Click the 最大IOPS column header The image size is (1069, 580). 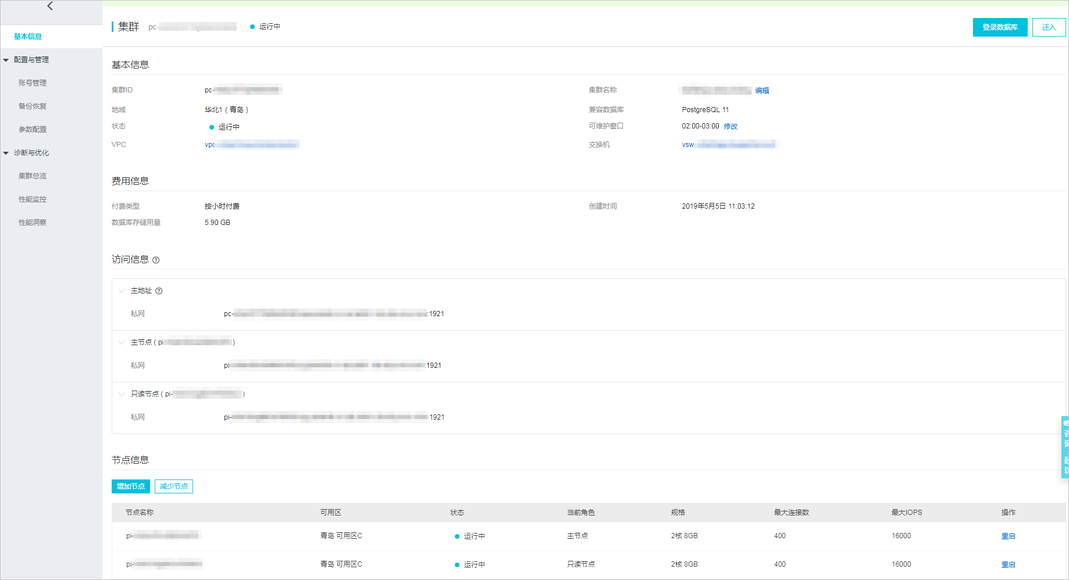tap(907, 513)
